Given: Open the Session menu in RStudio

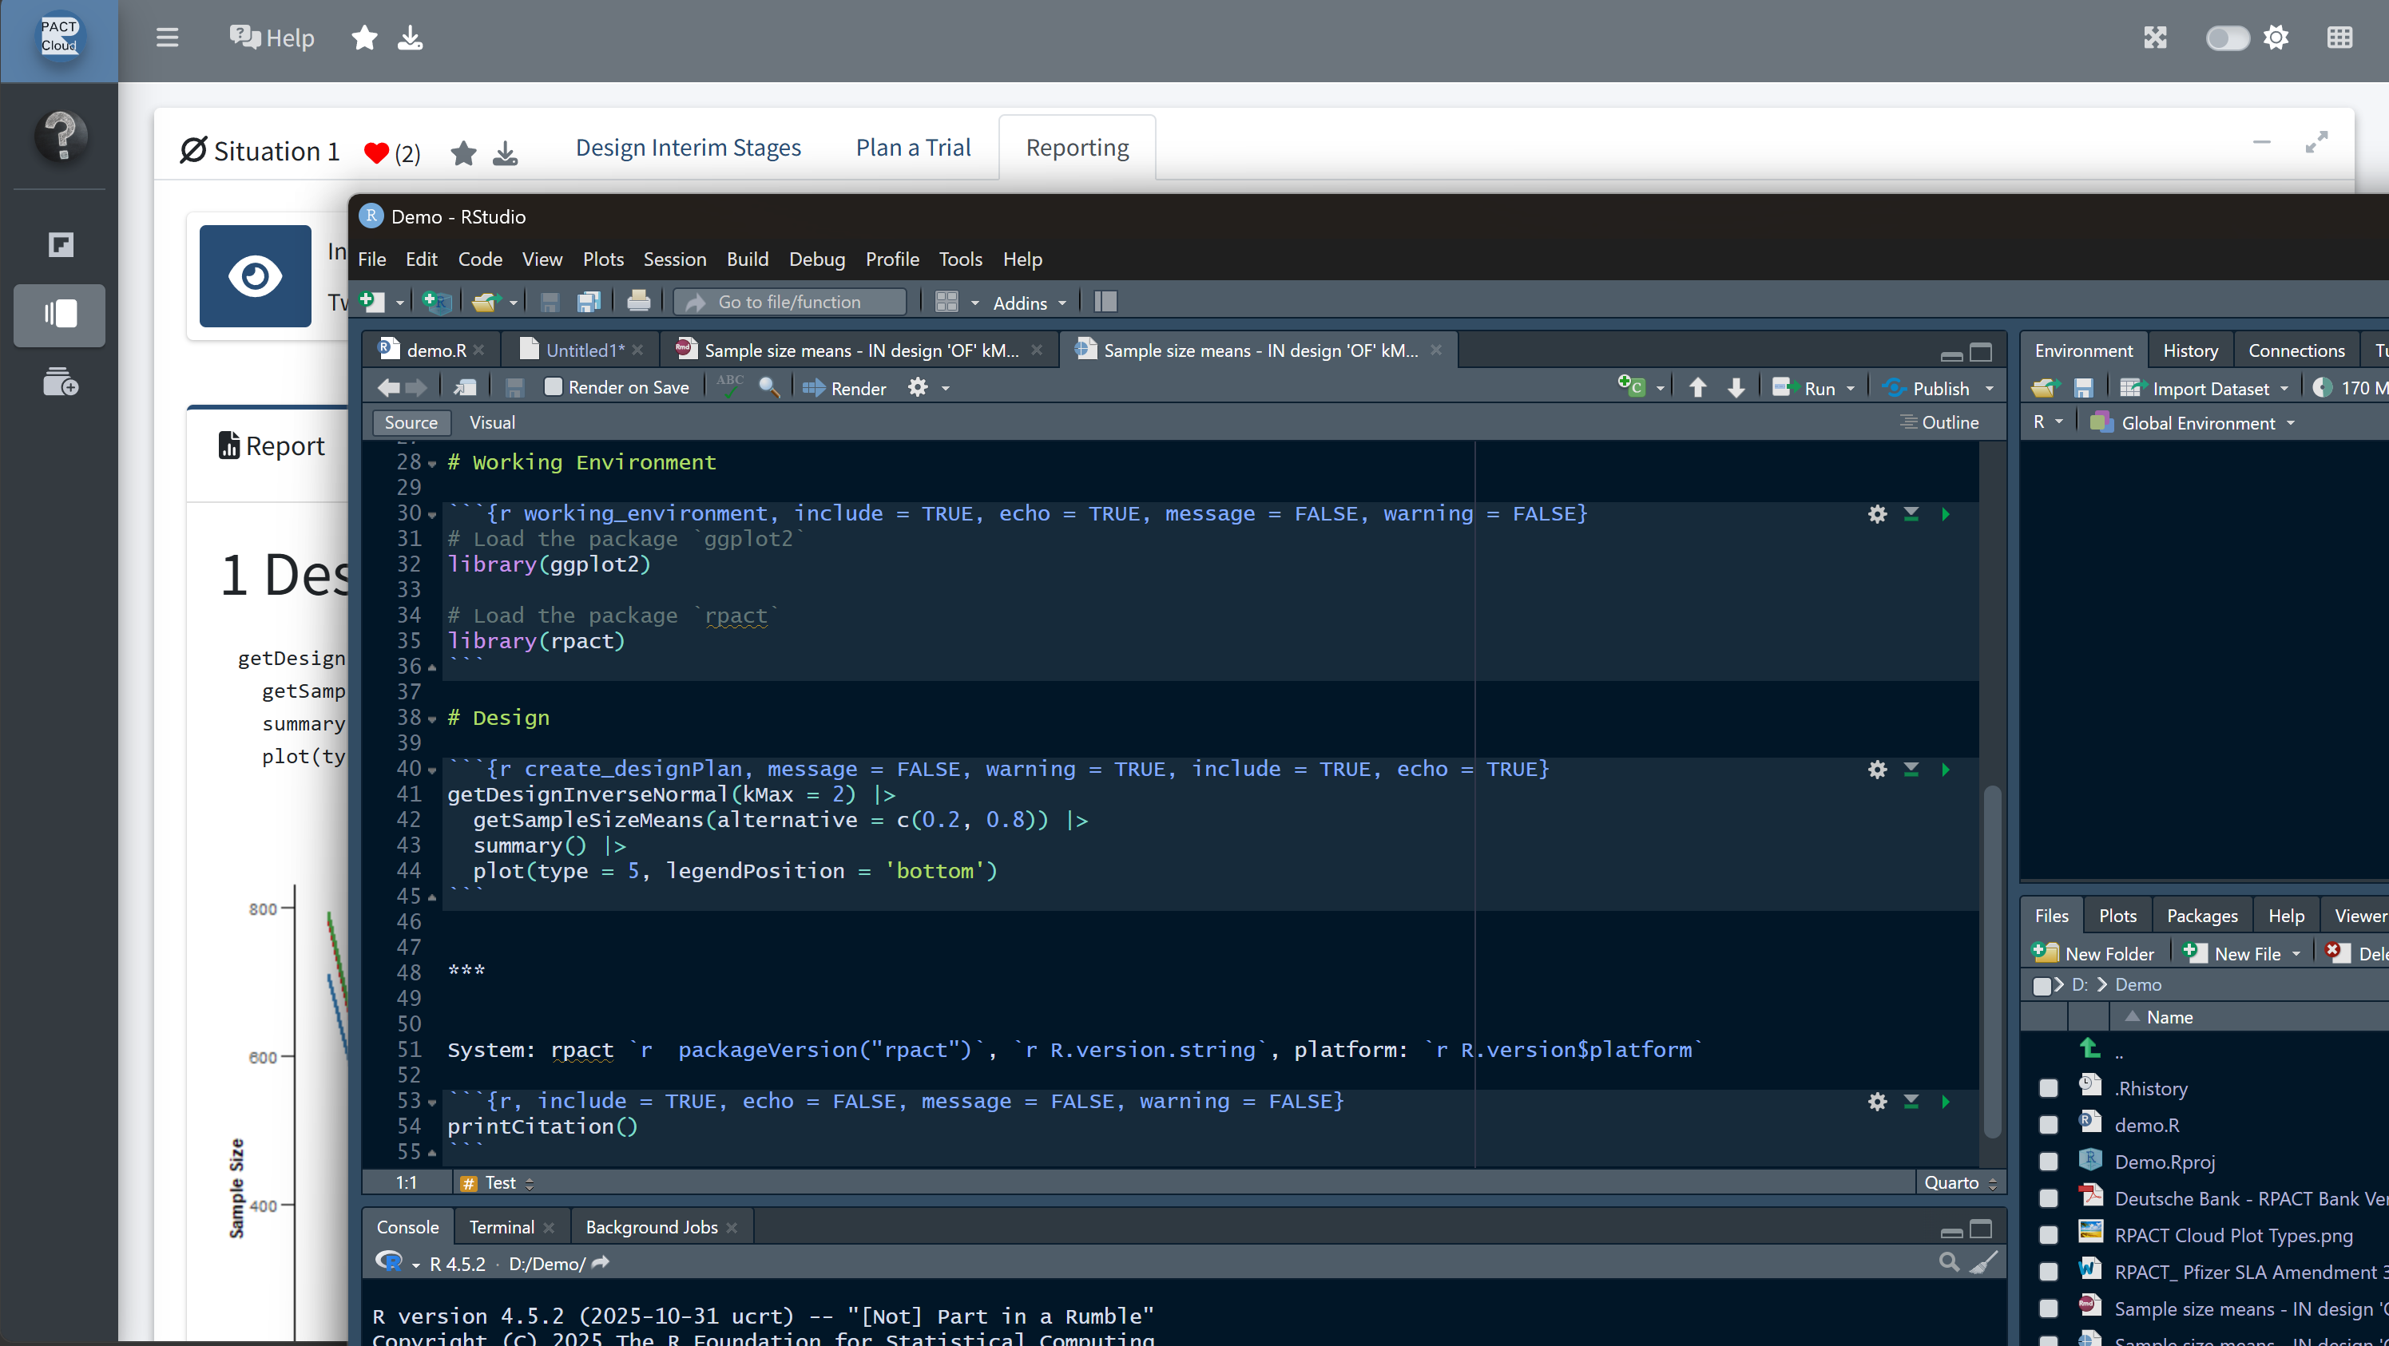Looking at the screenshot, I should (x=674, y=259).
